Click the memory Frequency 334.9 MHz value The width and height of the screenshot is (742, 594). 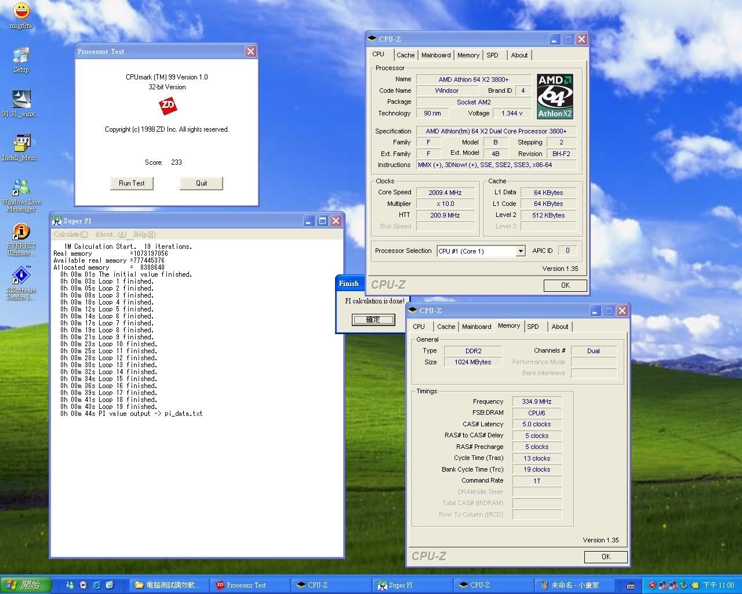coord(537,401)
